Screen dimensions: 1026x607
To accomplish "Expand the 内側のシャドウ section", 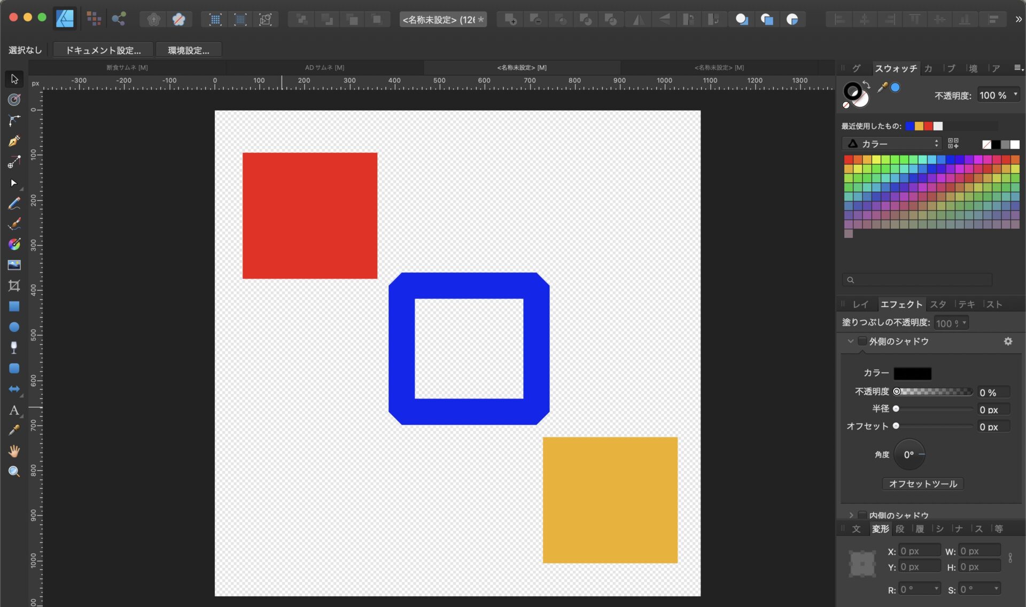I will point(851,515).
